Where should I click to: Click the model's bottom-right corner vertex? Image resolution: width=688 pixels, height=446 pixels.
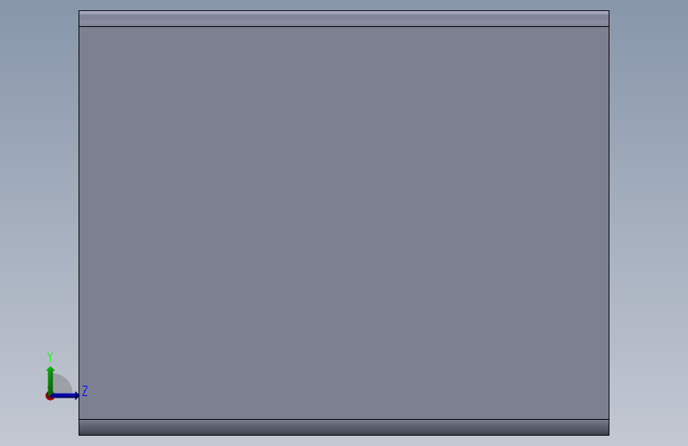coord(609,435)
